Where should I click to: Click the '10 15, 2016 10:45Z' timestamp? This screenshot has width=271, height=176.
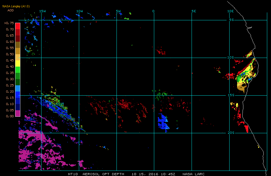point(153,174)
